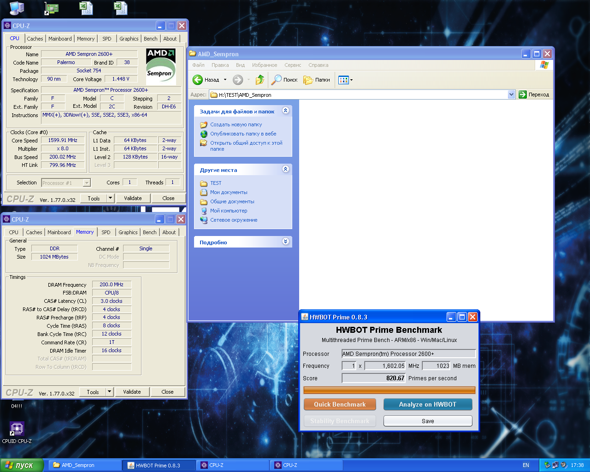Switch to AMD_Sempron taskbar button

point(85,465)
